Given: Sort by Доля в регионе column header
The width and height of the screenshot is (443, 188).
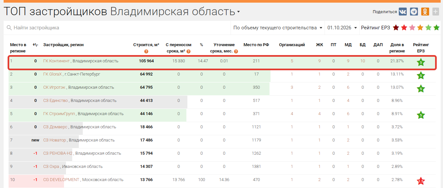Looking at the screenshot, I should click(397, 48).
